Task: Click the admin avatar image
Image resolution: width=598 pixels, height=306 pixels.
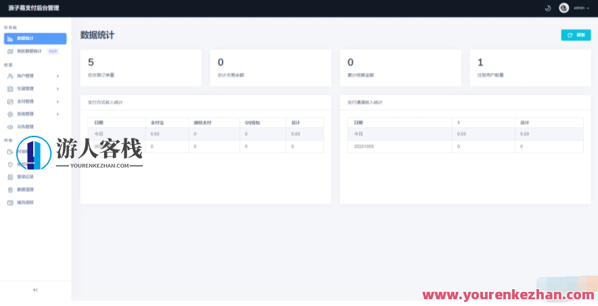Action: click(x=563, y=8)
